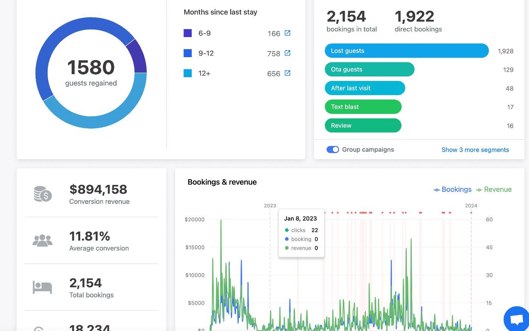Image resolution: width=529 pixels, height=331 pixels.
Task: Toggle Bookings series in chart legend
Action: pos(453,190)
